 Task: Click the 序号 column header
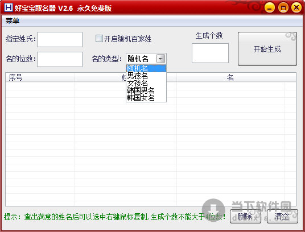coord(40,77)
